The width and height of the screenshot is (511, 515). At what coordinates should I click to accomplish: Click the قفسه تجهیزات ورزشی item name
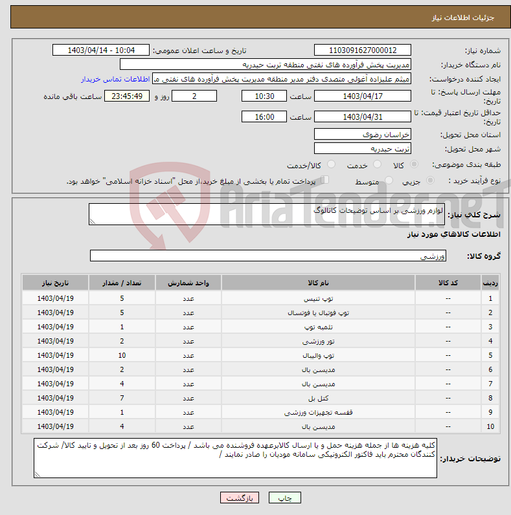click(318, 412)
